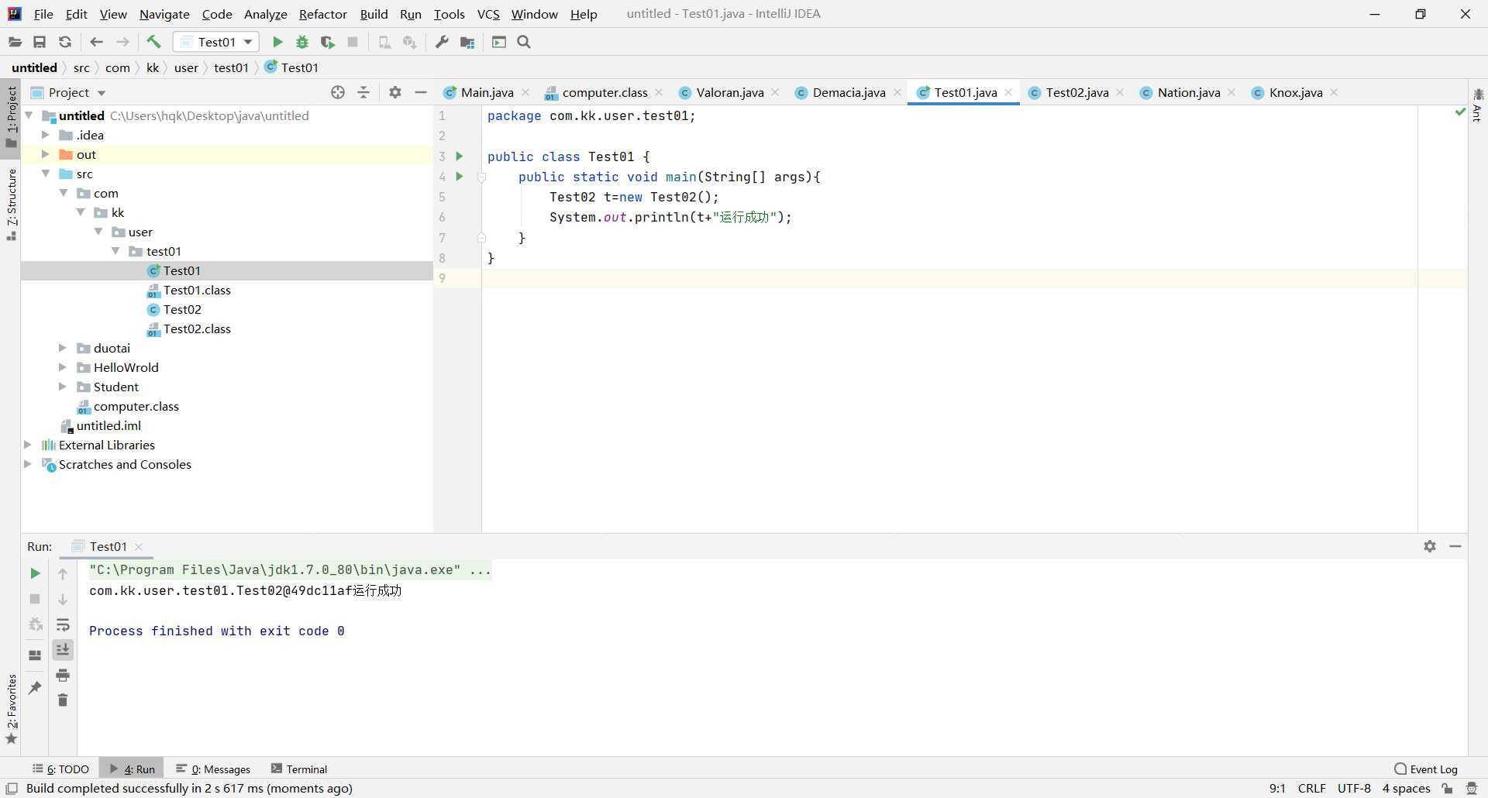Click the src breadcrumb

(81, 67)
